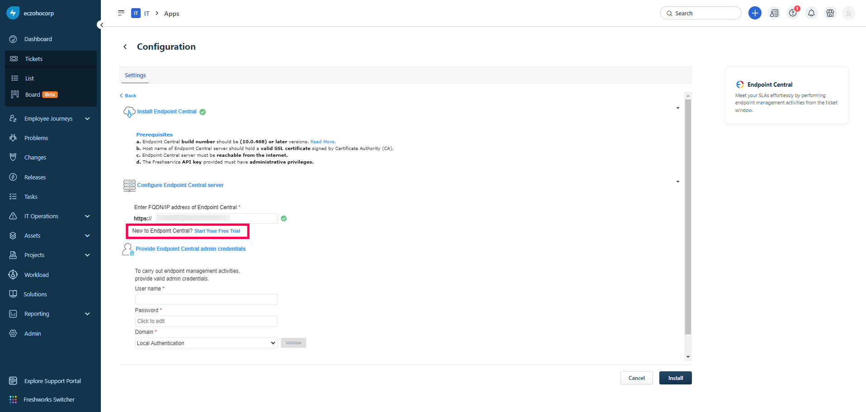Click the IT Operations alert icon
Image resolution: width=866 pixels, height=412 pixels.
[13, 216]
